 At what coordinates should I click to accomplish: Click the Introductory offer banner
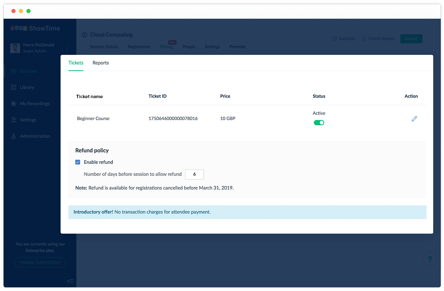(247, 212)
